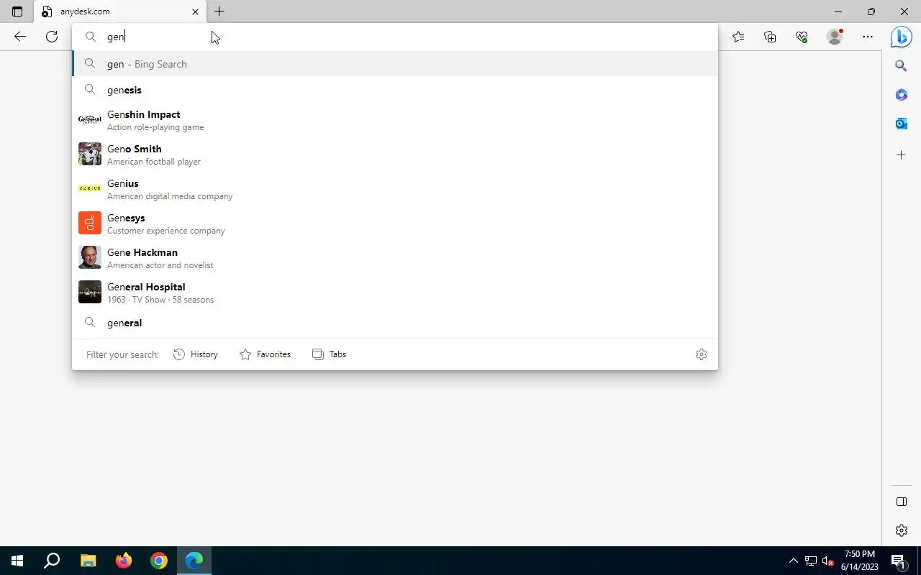
Task: Launch File Explorer from taskbar
Action: click(x=88, y=561)
